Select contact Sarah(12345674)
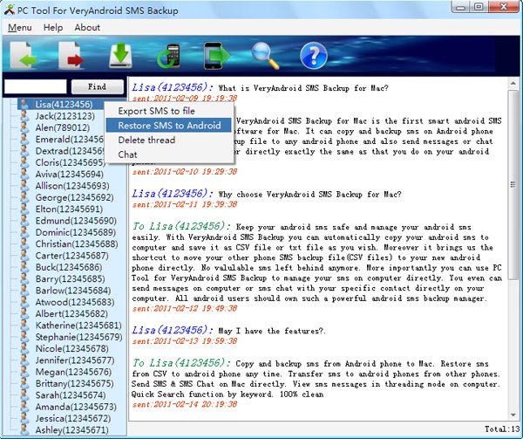The height and width of the screenshot is (439, 523). [x=71, y=395]
